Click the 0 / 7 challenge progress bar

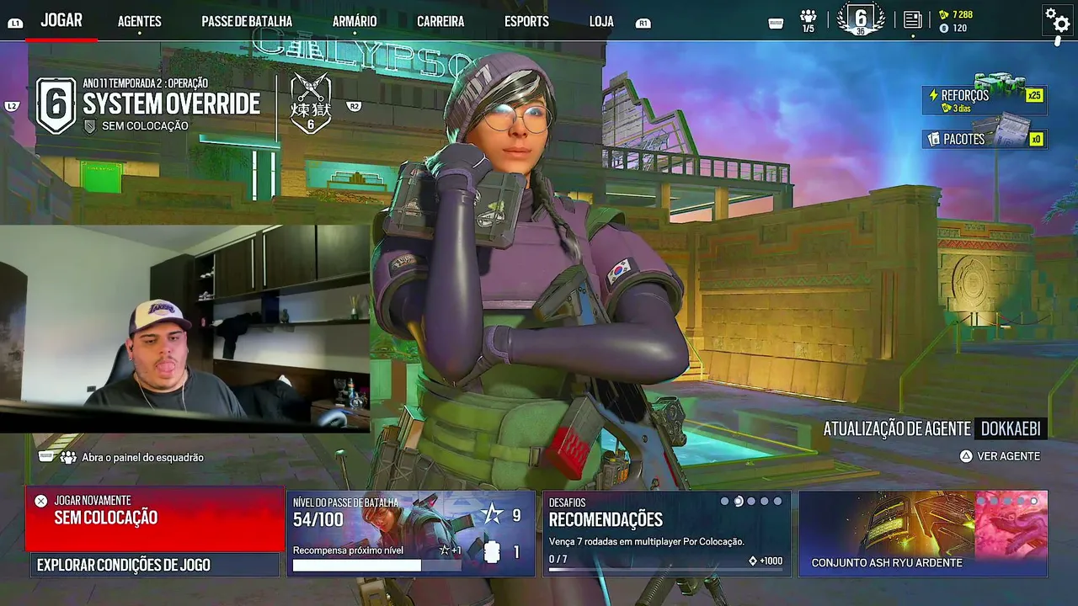click(x=665, y=570)
